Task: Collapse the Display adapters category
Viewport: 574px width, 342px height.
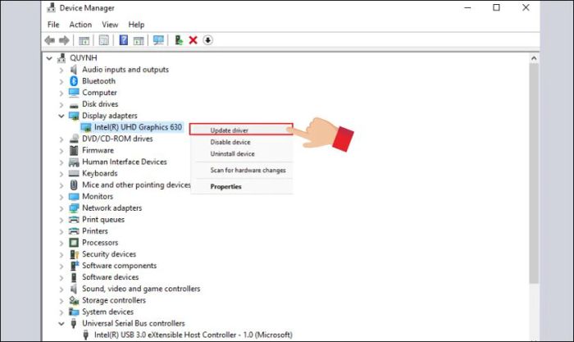Action: pos(61,116)
